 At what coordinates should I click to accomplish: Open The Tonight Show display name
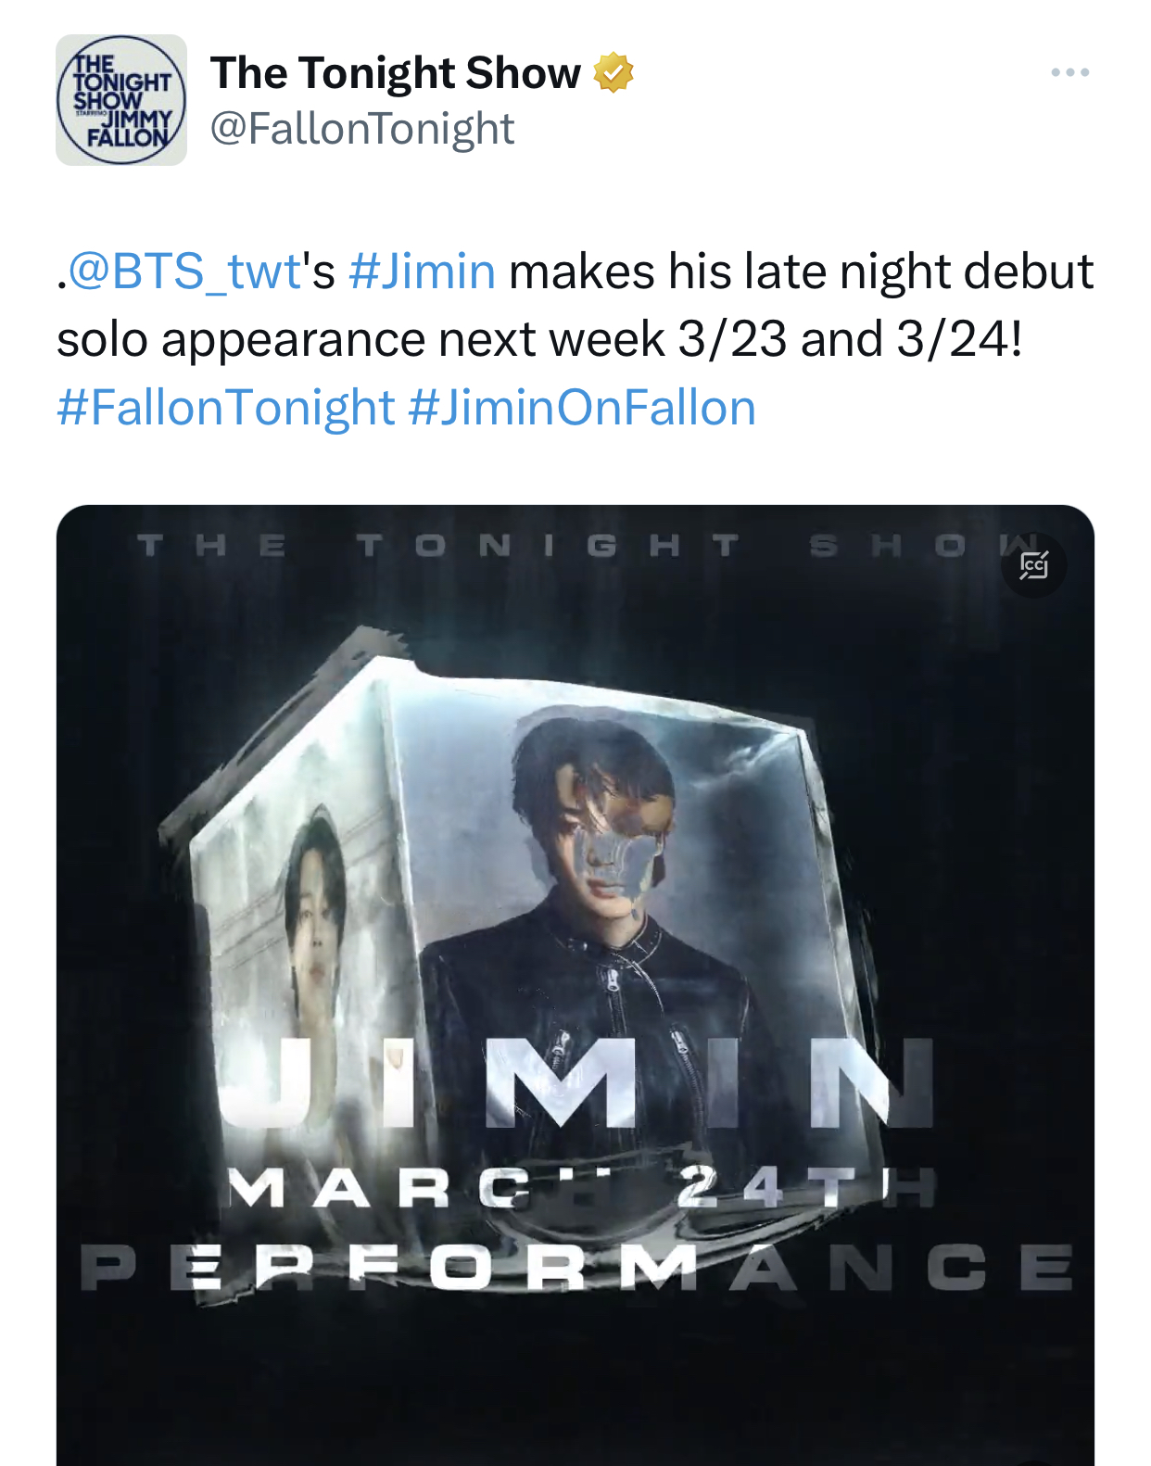pyautogui.click(x=396, y=72)
